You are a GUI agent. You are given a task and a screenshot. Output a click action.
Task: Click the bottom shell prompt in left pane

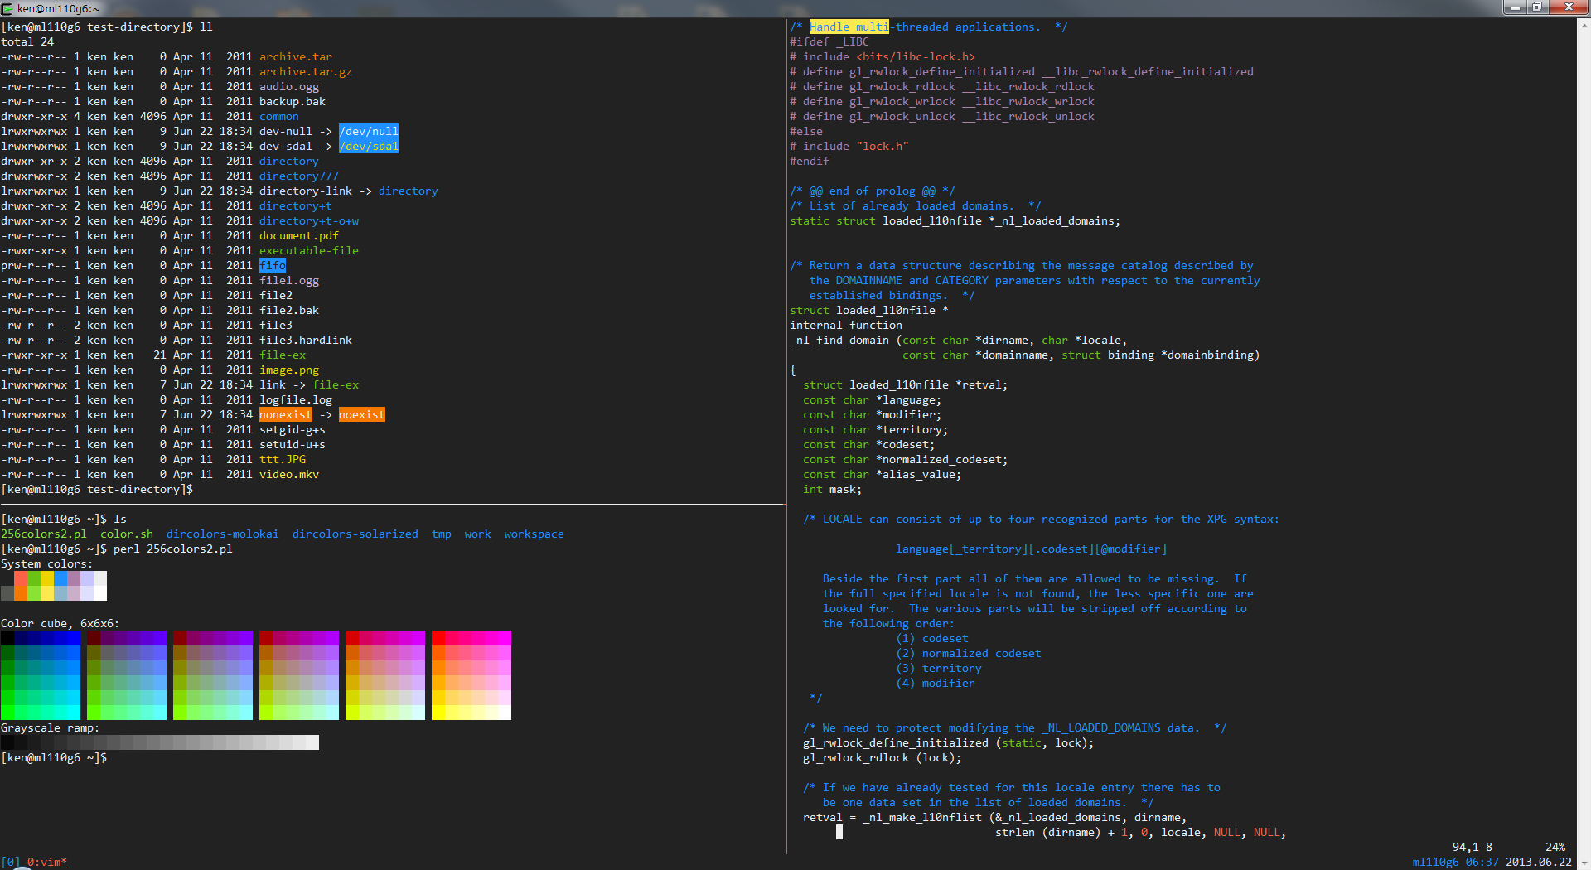54,757
